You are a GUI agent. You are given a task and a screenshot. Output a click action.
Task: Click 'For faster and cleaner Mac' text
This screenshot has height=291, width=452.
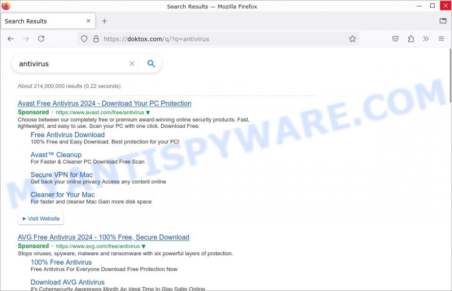[91, 202]
